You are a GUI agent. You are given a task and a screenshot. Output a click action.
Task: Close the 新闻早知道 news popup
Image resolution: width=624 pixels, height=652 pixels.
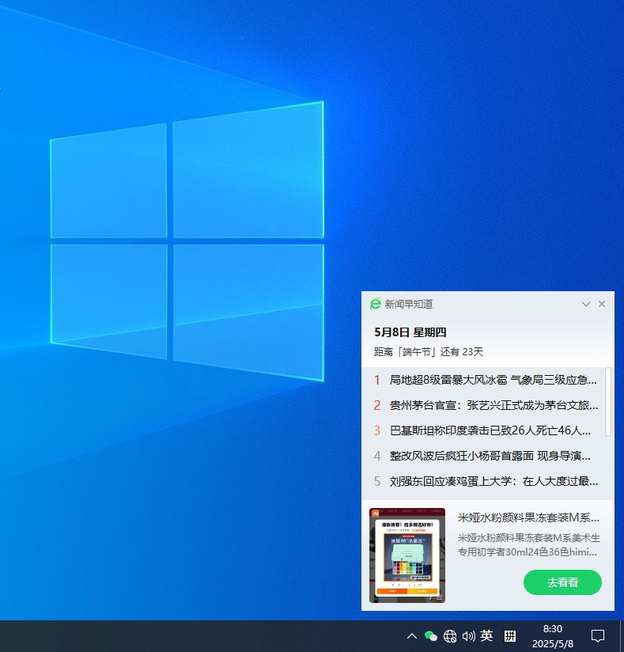(602, 304)
